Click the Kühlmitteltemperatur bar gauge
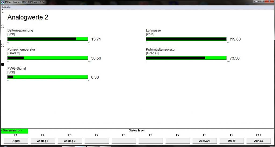The width and height of the screenshot is (275, 147). tap(186, 58)
